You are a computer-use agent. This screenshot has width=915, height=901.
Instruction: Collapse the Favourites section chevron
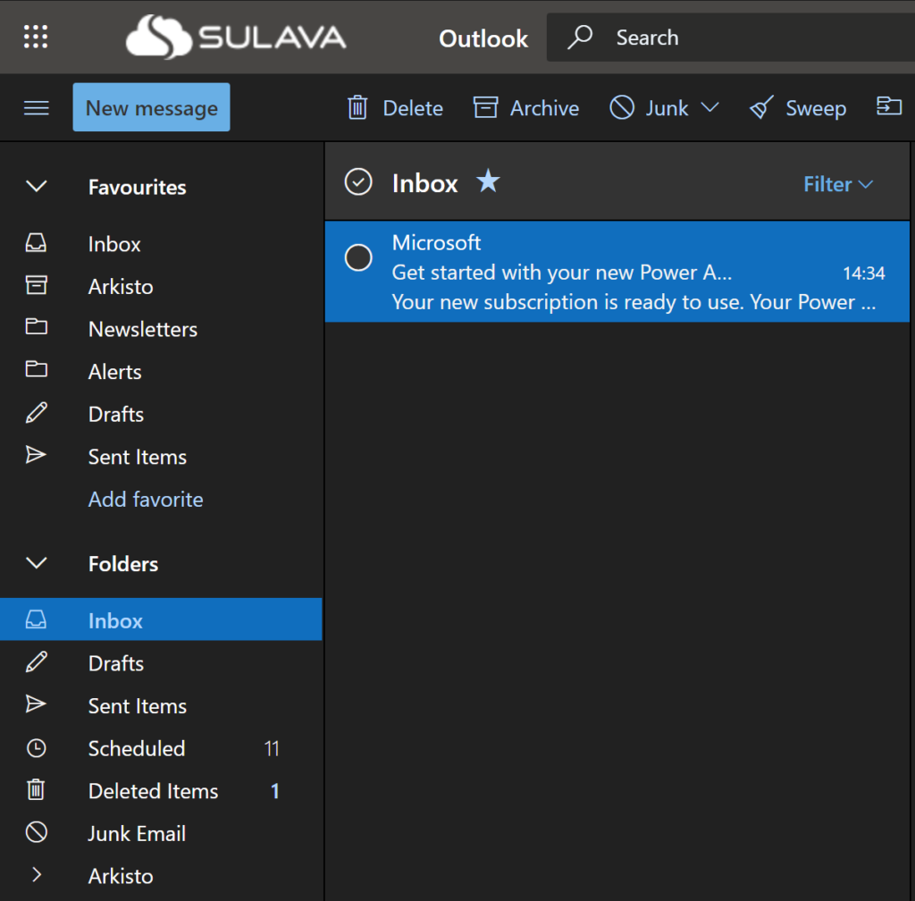[36, 186]
